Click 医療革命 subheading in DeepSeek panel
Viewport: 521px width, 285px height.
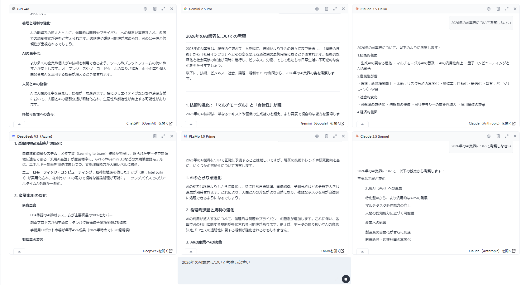[30, 205]
